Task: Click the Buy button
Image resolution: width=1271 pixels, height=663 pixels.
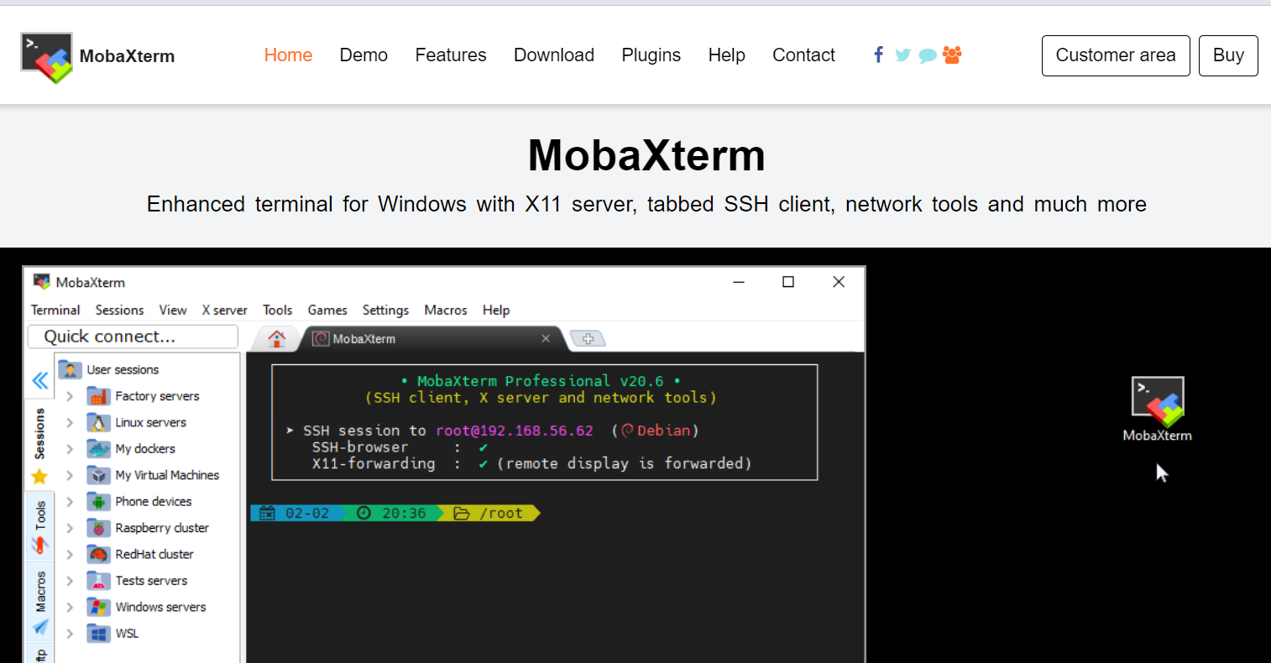Action: click(1228, 55)
